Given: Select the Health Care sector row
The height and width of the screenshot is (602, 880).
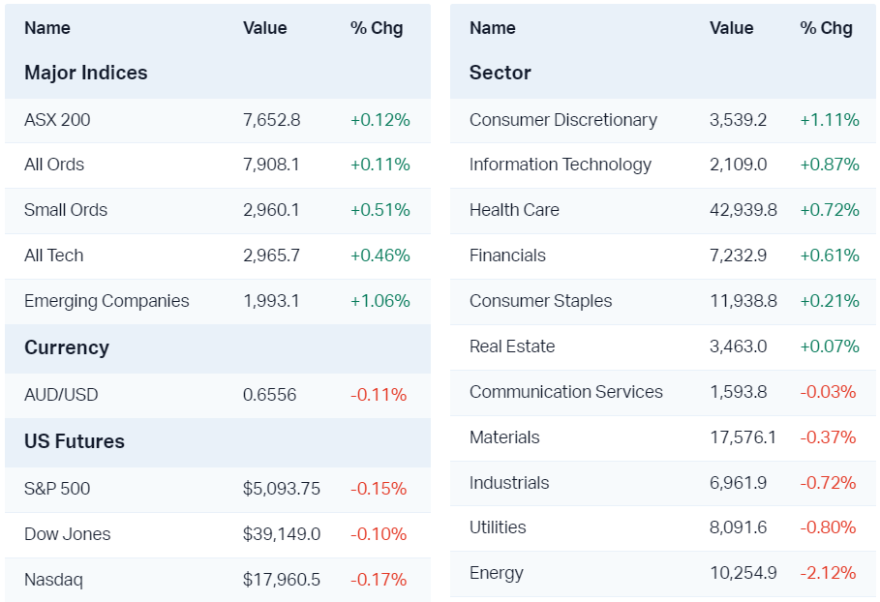Looking at the screenshot, I should [514, 210].
